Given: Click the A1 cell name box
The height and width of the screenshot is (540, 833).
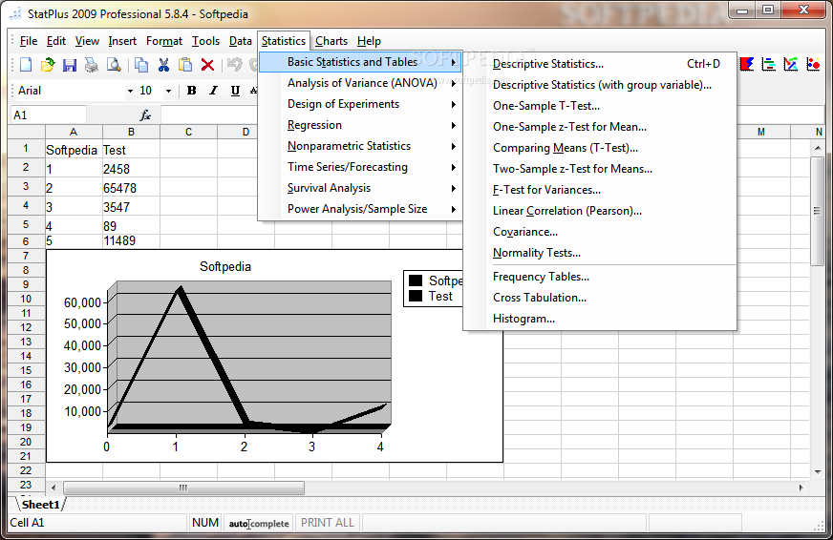Looking at the screenshot, I should 48,115.
